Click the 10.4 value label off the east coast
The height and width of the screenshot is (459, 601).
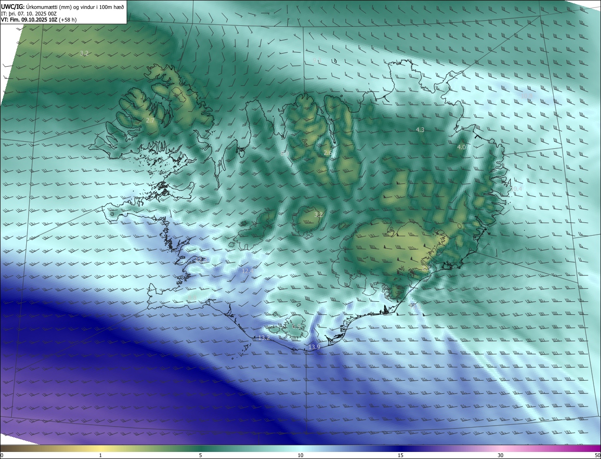click(x=516, y=189)
